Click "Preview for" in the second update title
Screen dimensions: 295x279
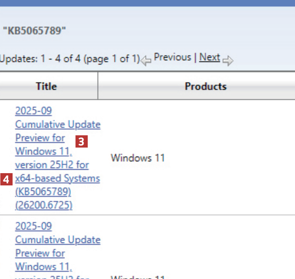click(x=40, y=253)
